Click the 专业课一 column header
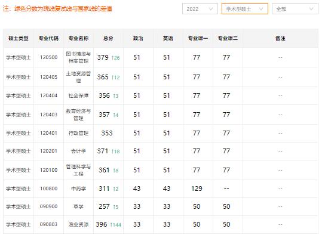322x238 pixels. (x=198, y=38)
